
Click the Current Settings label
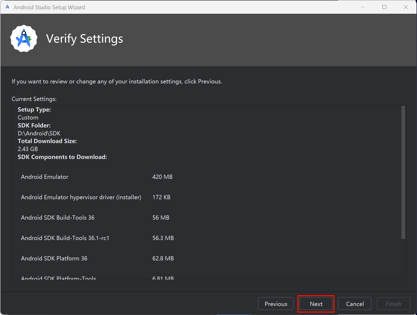[34, 99]
